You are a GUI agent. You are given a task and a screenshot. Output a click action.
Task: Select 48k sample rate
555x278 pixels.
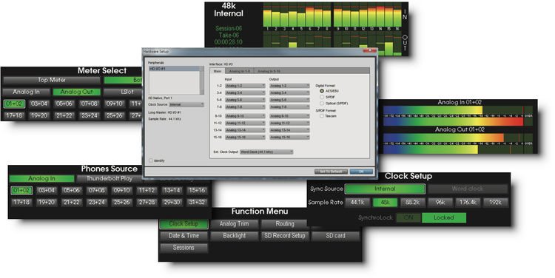pyautogui.click(x=385, y=203)
